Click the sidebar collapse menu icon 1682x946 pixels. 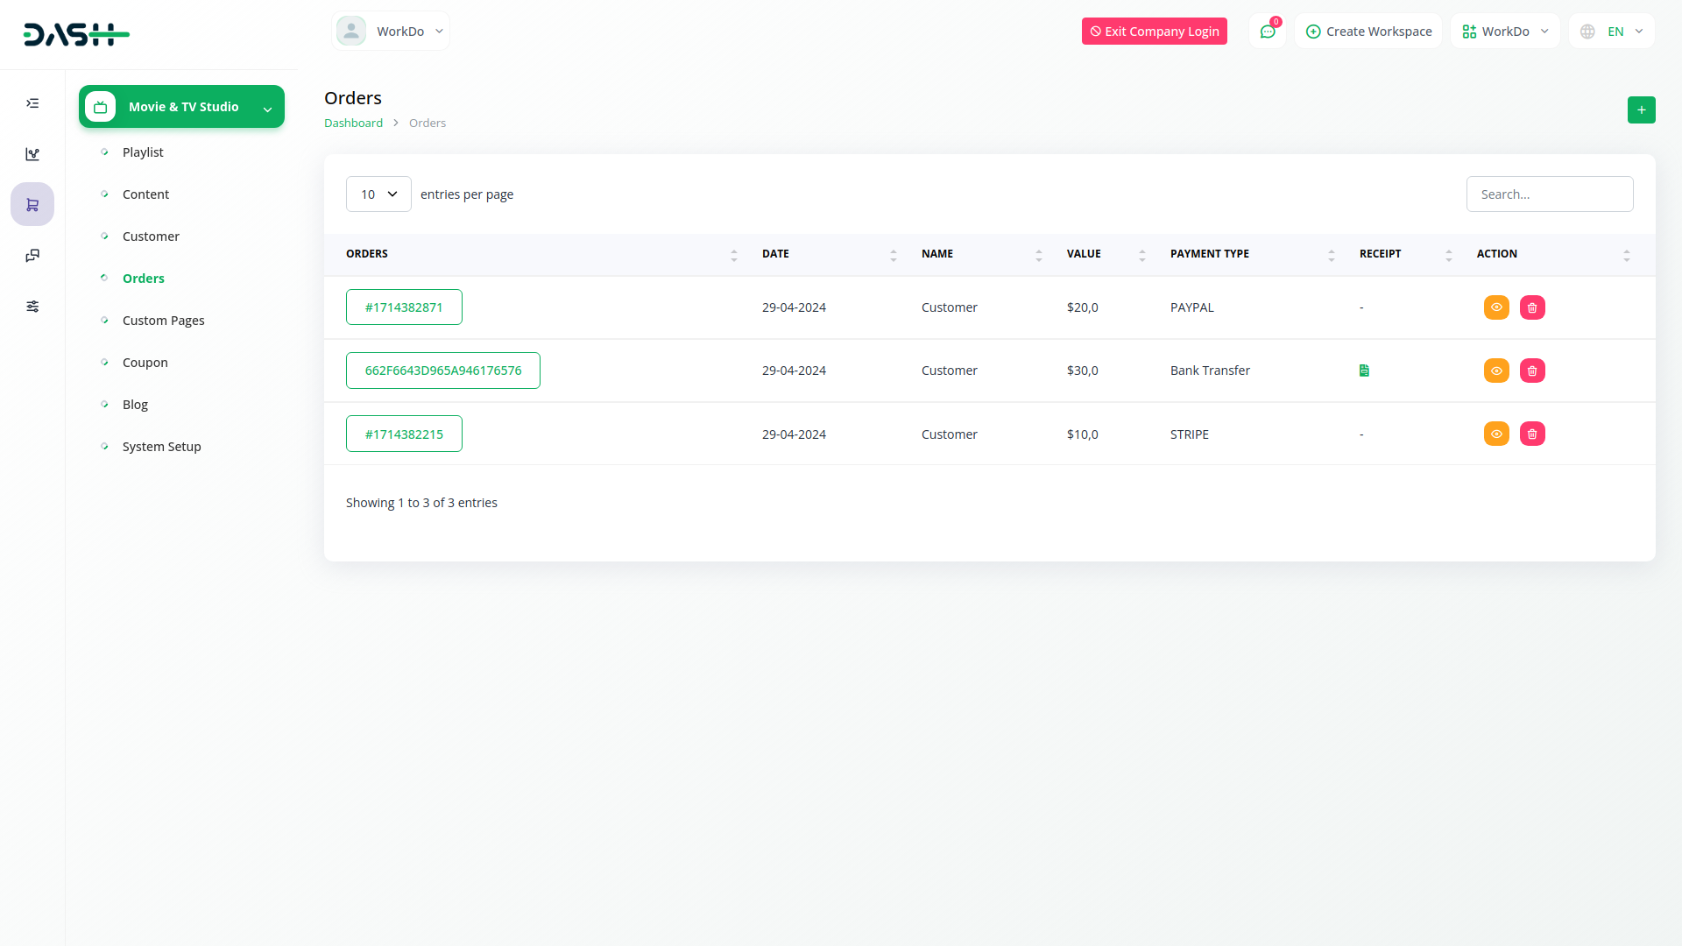pyautogui.click(x=32, y=103)
